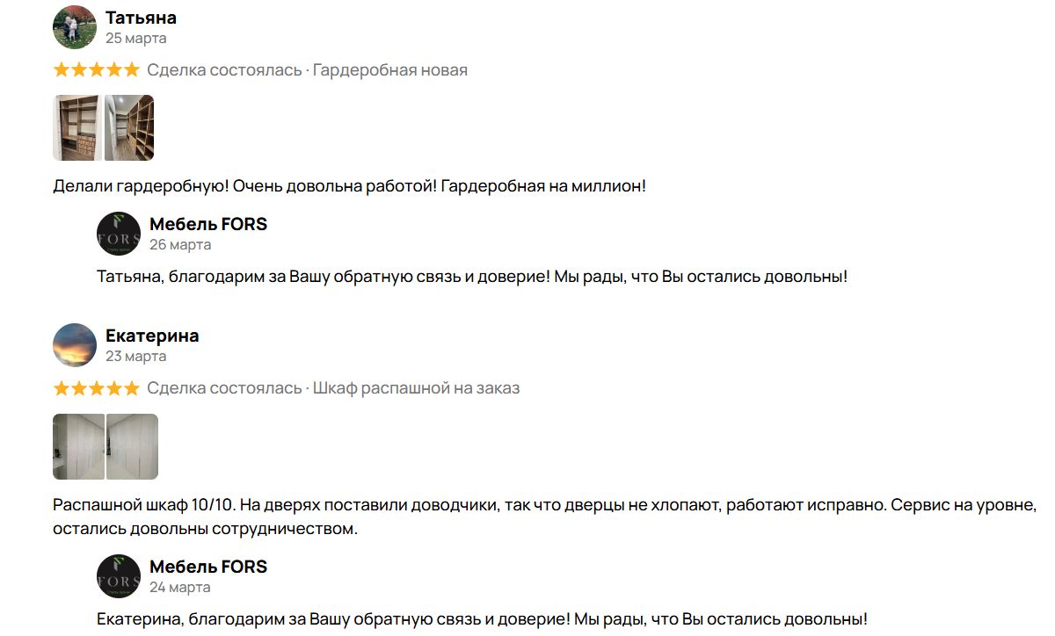The width and height of the screenshot is (1055, 636).
Task: Open reviewer name Татьяна
Action: (141, 18)
